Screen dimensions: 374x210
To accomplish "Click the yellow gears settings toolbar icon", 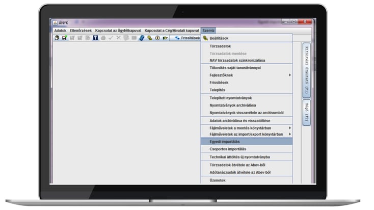I will click(x=150, y=38).
